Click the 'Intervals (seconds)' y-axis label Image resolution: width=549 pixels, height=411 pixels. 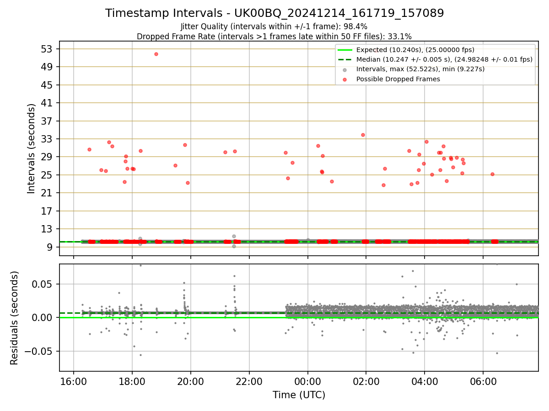(32, 148)
